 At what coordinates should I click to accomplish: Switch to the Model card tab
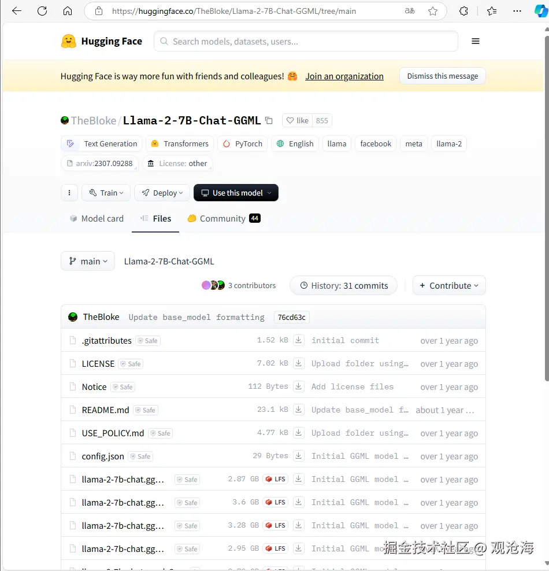pyautogui.click(x=97, y=219)
